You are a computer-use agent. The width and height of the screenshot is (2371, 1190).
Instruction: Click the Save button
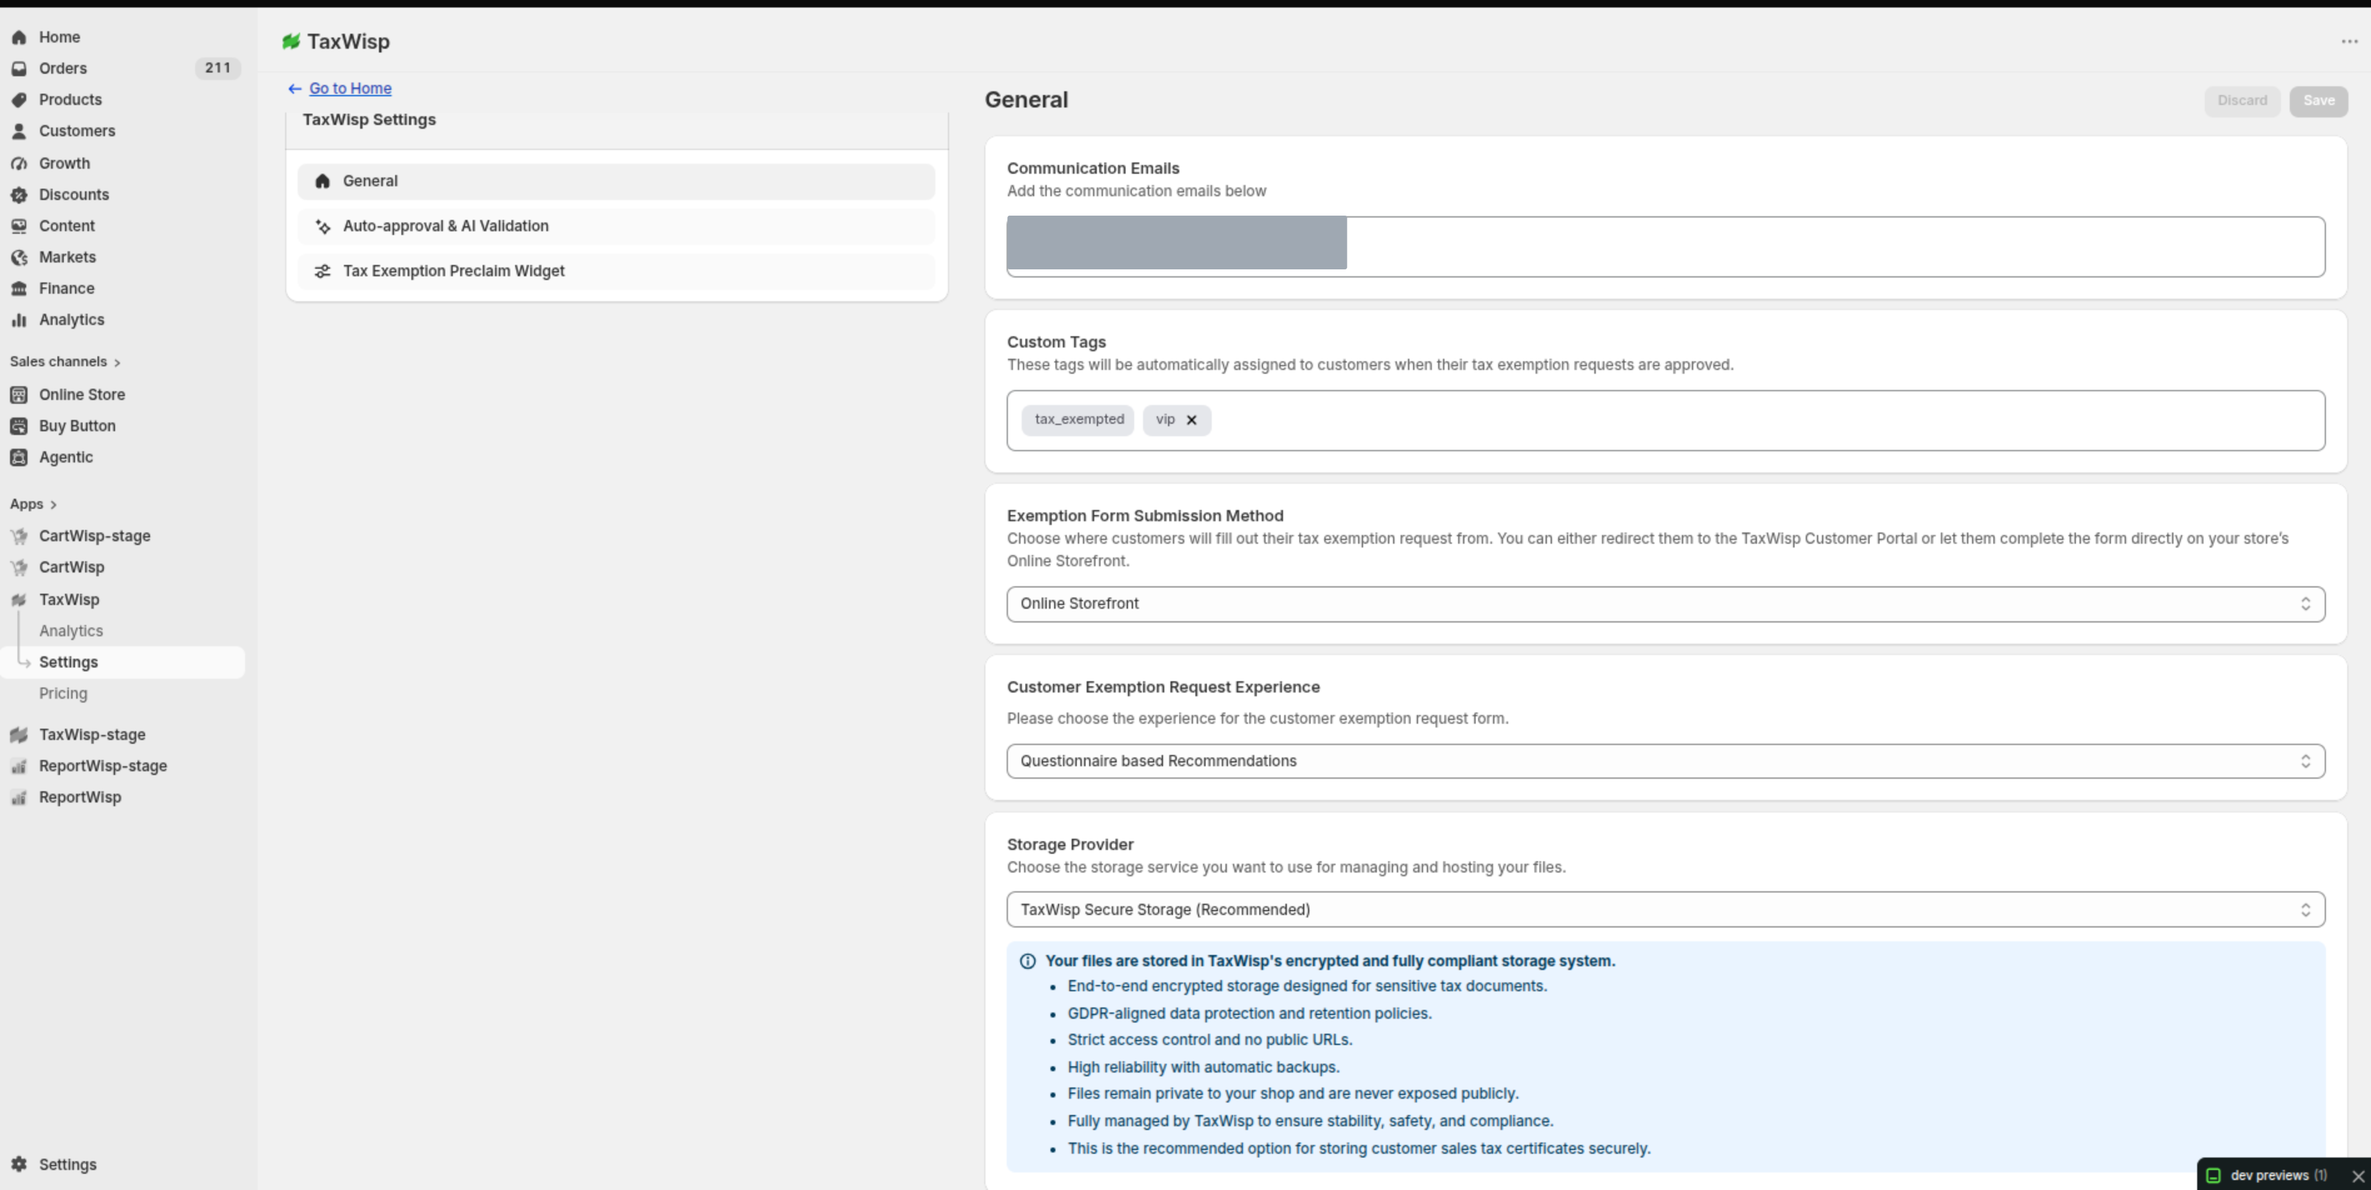click(2318, 101)
